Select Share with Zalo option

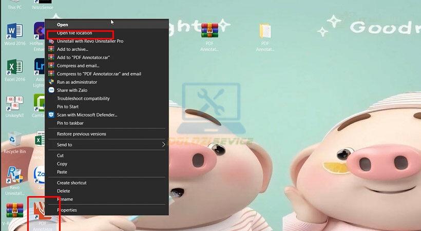tap(72, 90)
